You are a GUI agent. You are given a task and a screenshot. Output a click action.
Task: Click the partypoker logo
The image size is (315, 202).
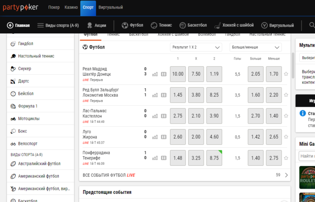[21, 7]
